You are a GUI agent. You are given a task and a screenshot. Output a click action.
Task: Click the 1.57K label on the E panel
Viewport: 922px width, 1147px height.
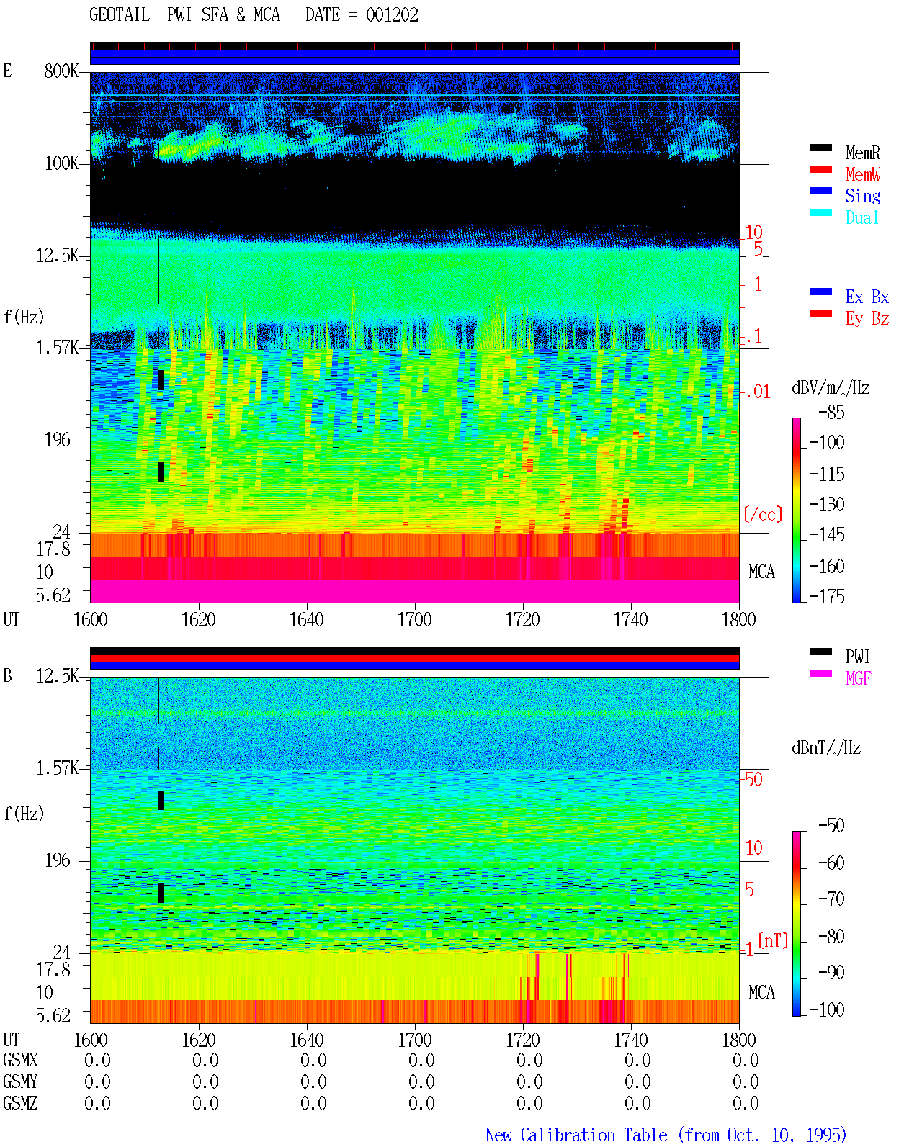click(57, 348)
